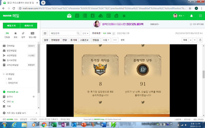Collapse the 내 메일함 section

click(4, 74)
